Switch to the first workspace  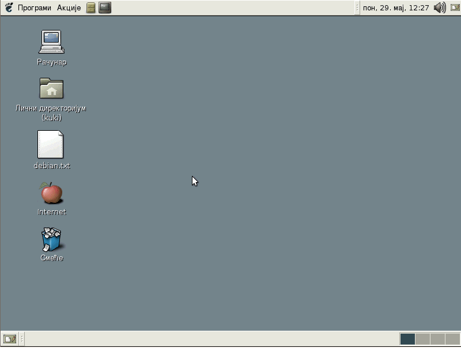coord(407,339)
